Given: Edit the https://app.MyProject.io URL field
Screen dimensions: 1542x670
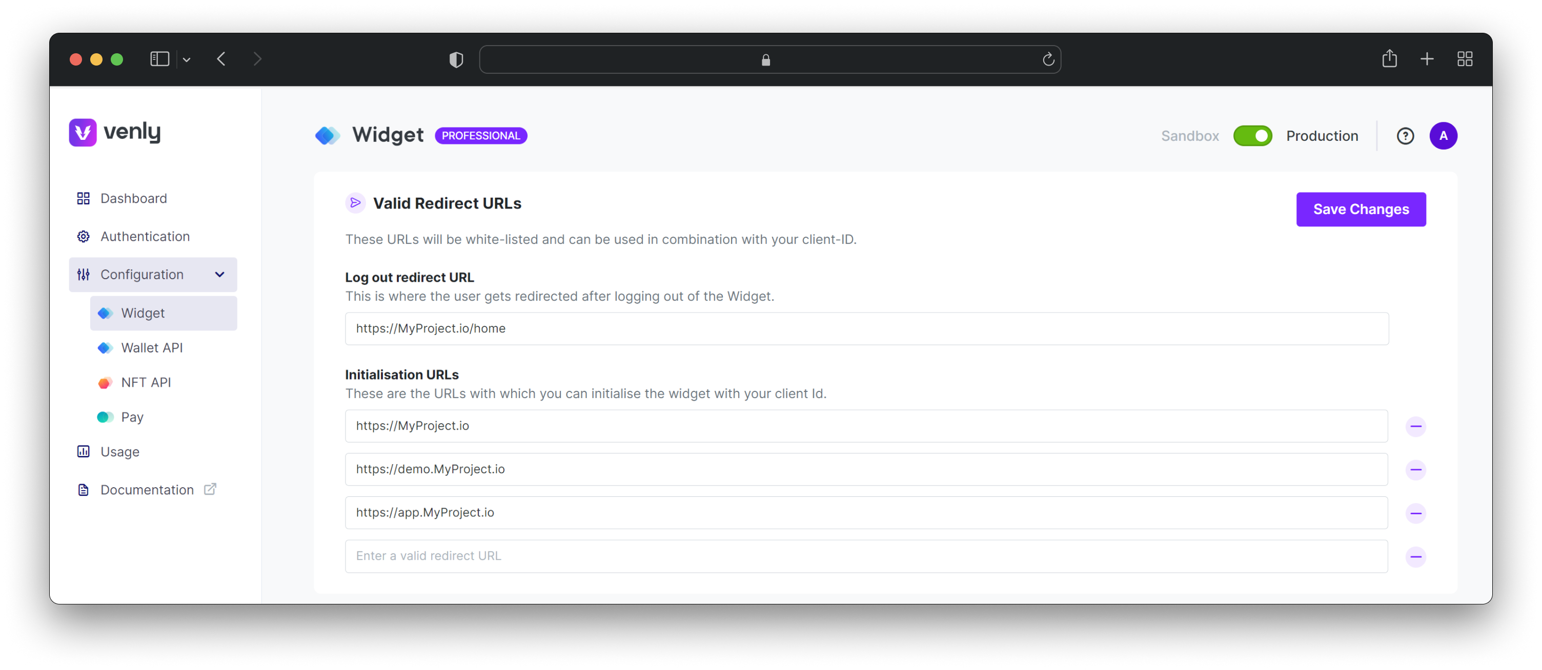Looking at the screenshot, I should [x=866, y=513].
